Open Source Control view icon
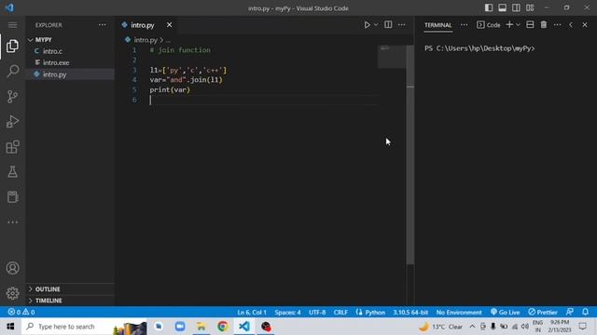The width and height of the screenshot is (597, 335). tap(12, 97)
